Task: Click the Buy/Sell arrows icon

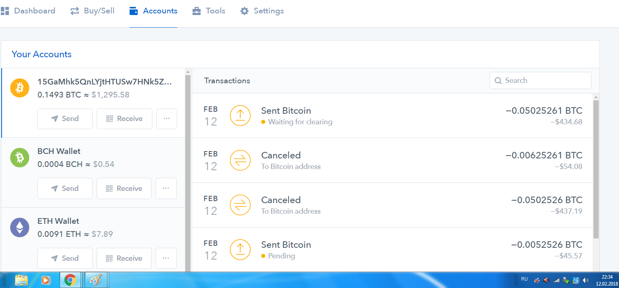Action: [x=75, y=11]
